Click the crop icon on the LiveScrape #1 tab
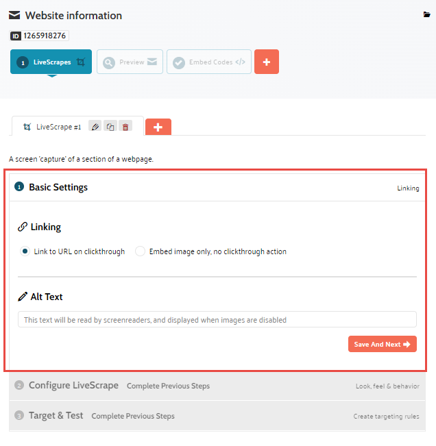 [27, 127]
